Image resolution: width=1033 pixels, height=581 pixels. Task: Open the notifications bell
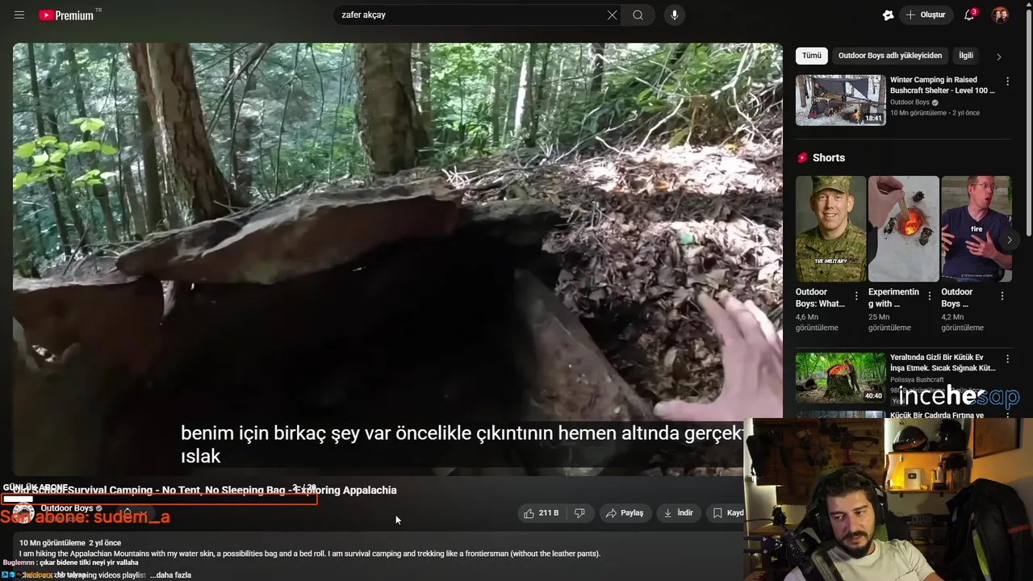pos(970,15)
